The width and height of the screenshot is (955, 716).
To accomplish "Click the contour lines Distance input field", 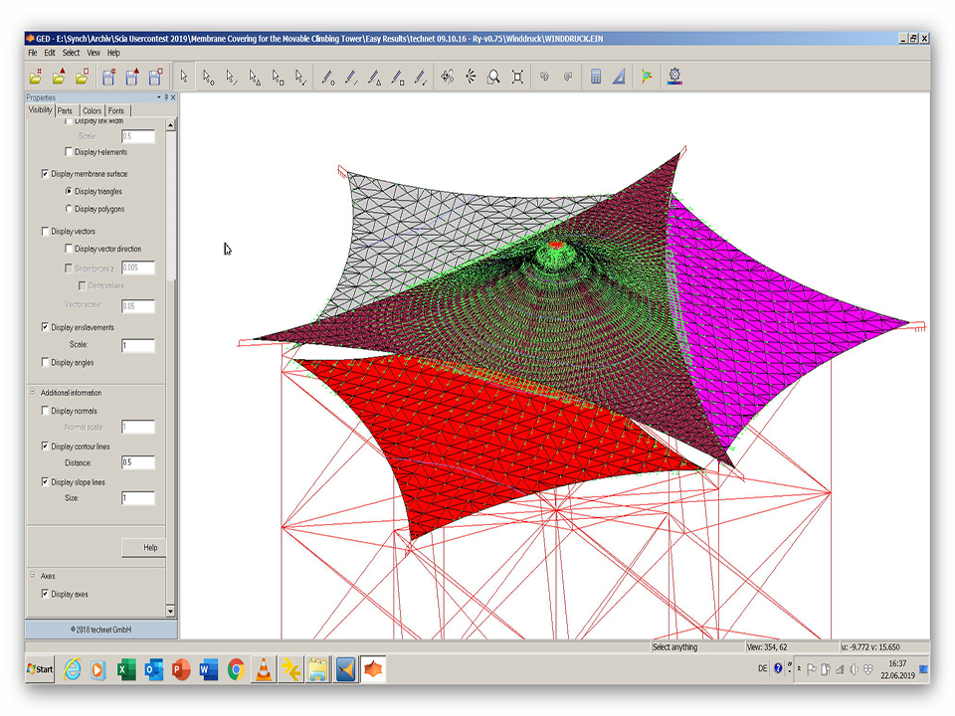I will point(137,462).
